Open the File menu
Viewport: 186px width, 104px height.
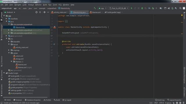tap(2, 5)
